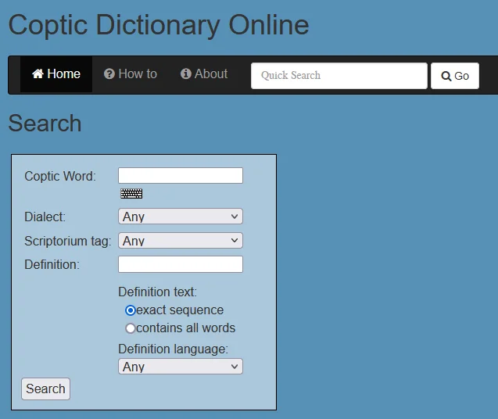Expand the Definition language dropdown
The width and height of the screenshot is (498, 419).
pos(180,367)
